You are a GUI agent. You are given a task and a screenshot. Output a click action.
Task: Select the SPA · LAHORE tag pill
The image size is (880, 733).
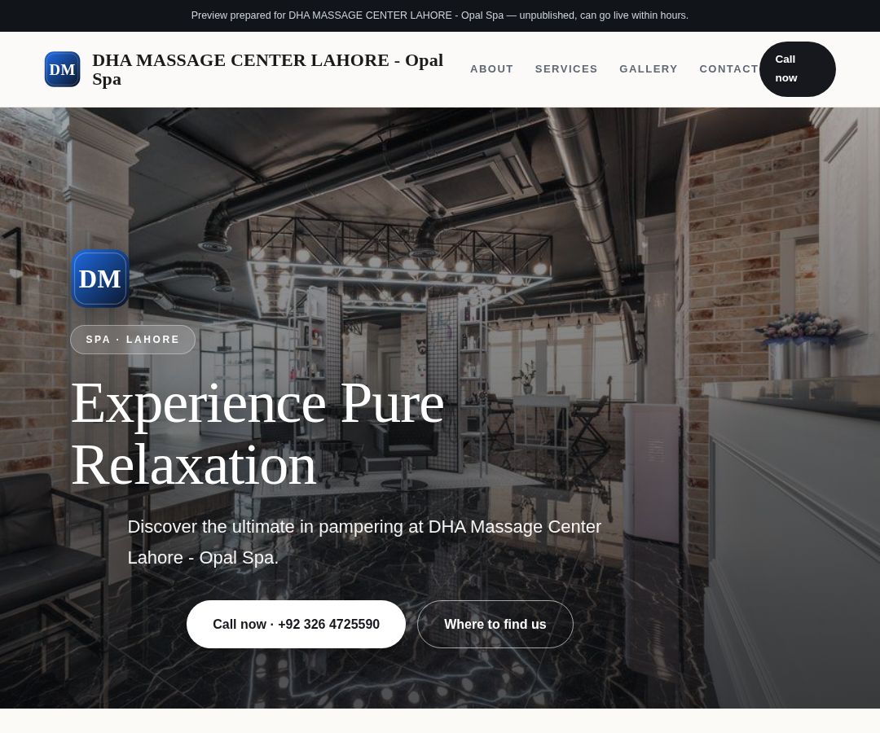133,340
